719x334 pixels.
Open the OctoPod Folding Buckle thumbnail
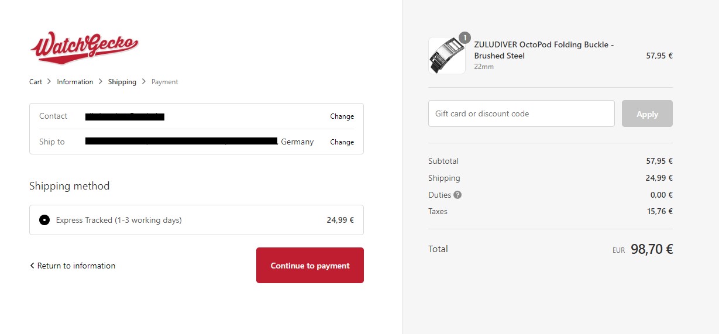[447, 56]
